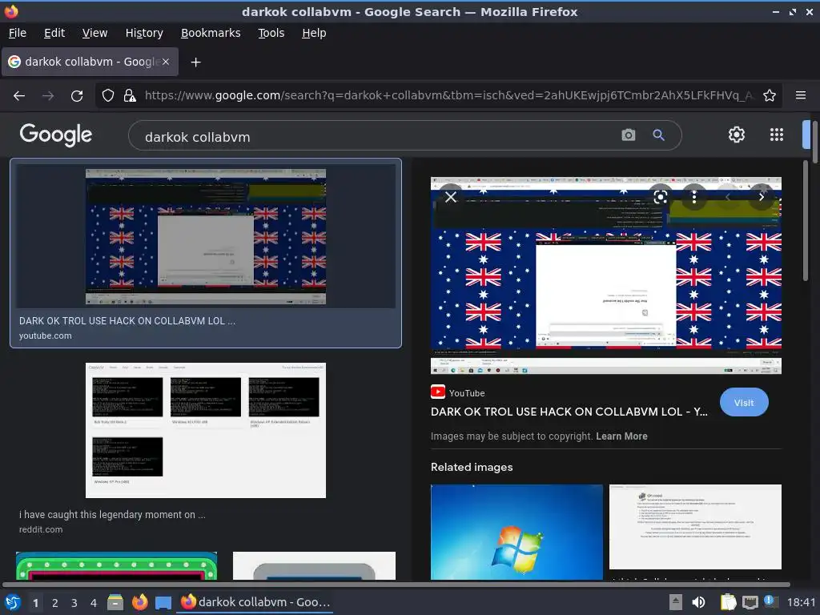The height and width of the screenshot is (615, 820).
Task: Open the reddit CollabVM VM list thumbnail
Action: tap(206, 430)
